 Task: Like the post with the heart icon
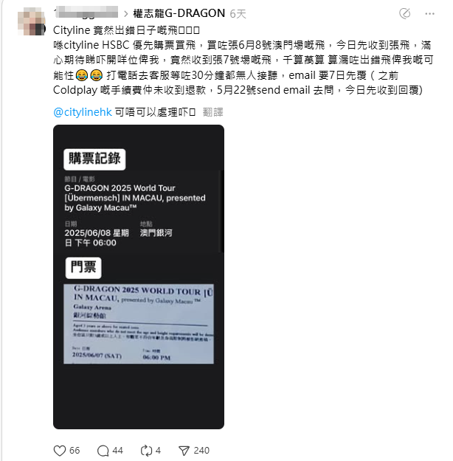point(60,451)
